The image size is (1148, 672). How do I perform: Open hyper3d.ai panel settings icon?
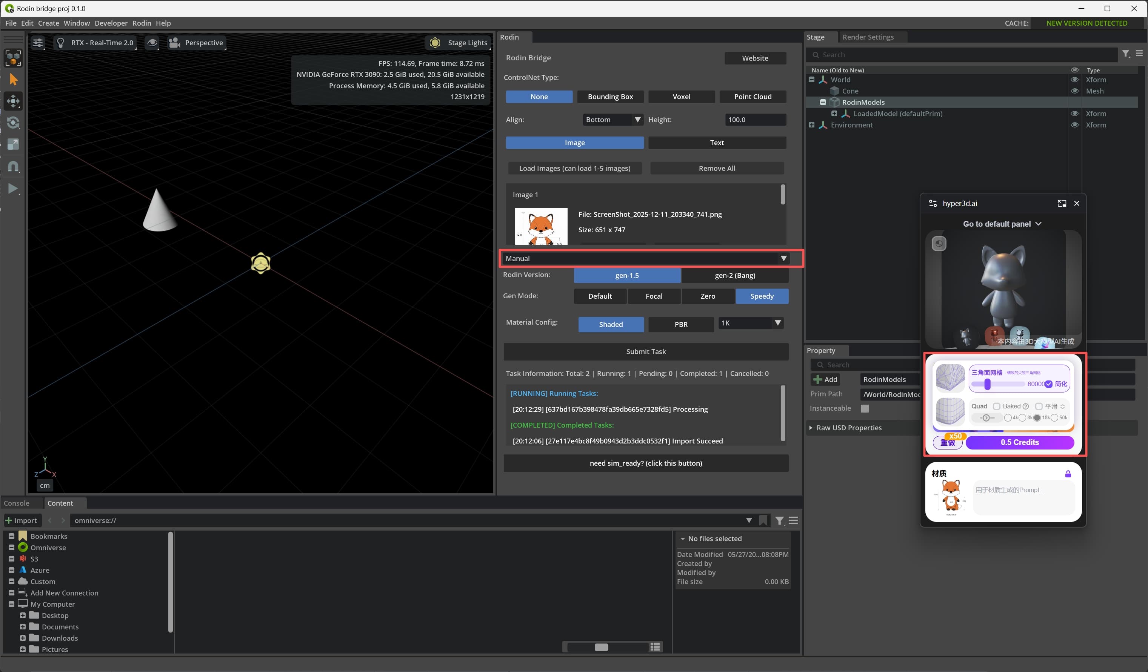tap(933, 204)
